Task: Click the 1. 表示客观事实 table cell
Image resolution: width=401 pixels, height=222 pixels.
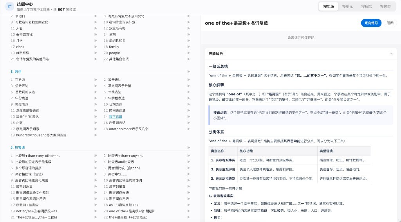Action: click(223, 160)
